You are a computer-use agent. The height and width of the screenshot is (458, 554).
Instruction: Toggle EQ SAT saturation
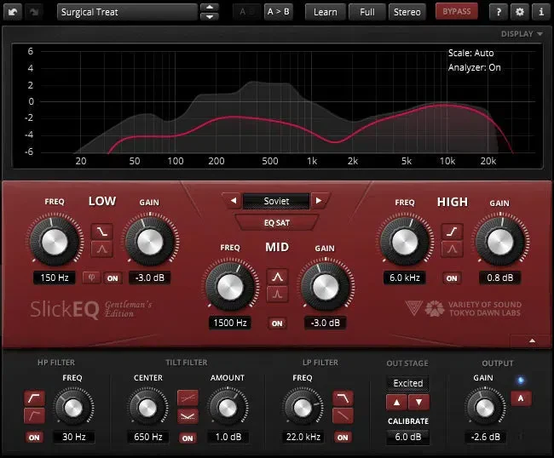point(277,223)
